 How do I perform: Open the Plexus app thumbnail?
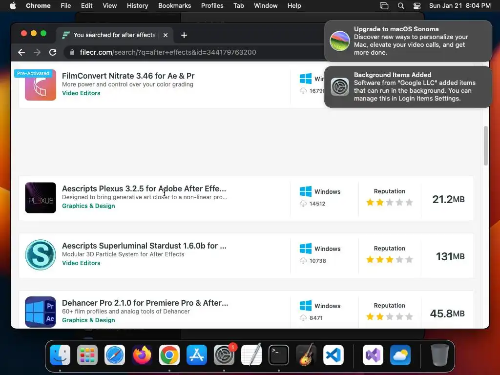tap(41, 198)
